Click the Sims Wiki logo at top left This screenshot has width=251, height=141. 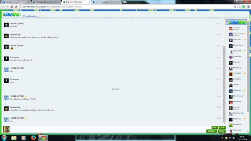point(11,14)
